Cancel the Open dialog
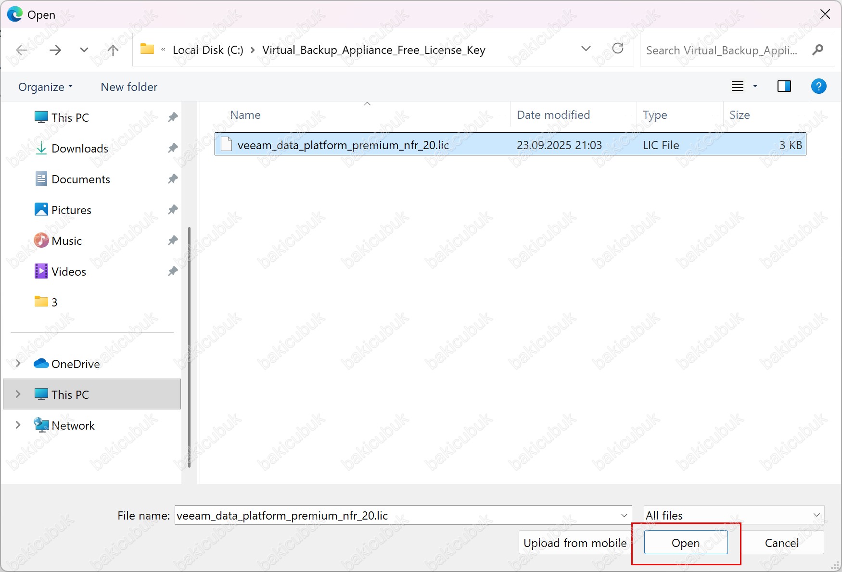Viewport: 842px width, 572px height. coord(782,543)
